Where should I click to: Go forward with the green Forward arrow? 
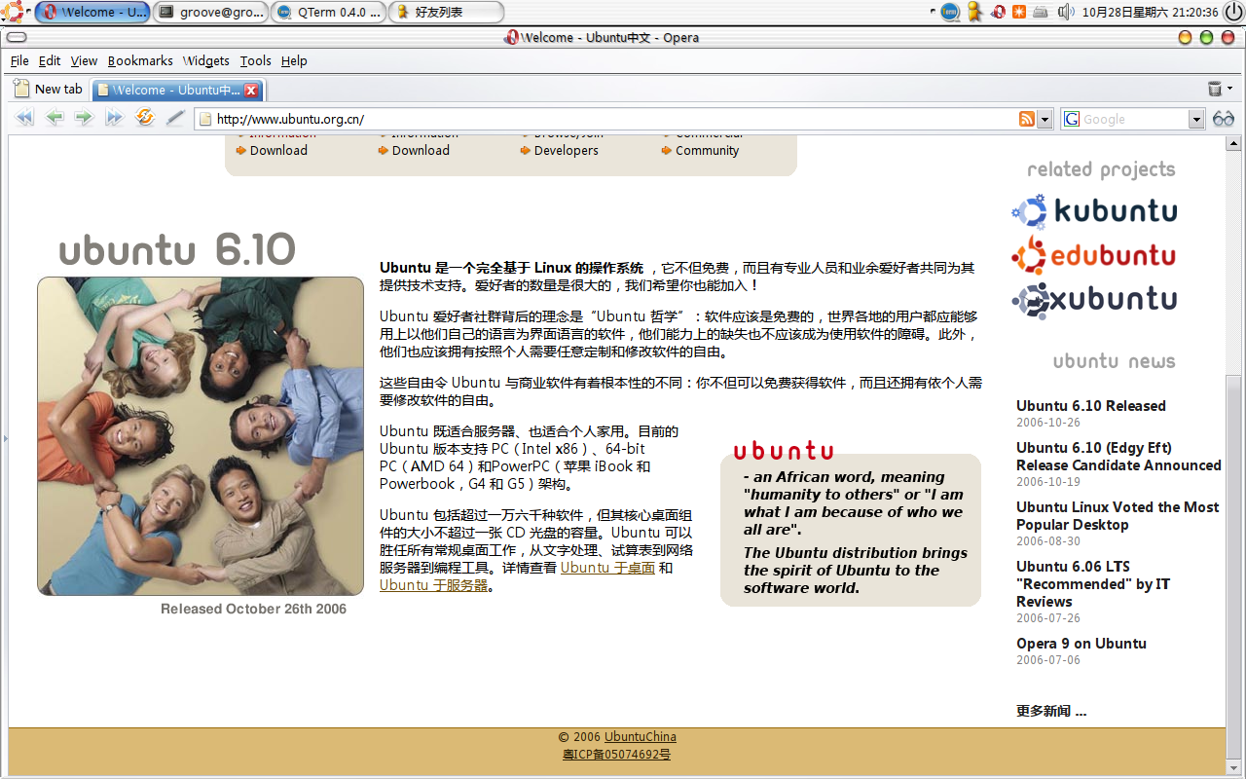pos(84,118)
